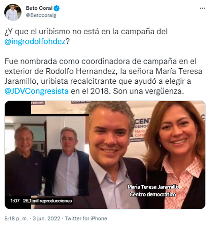Open the @Betocoralg handle link
Screen dimensions: 211x226
[x=41, y=15]
